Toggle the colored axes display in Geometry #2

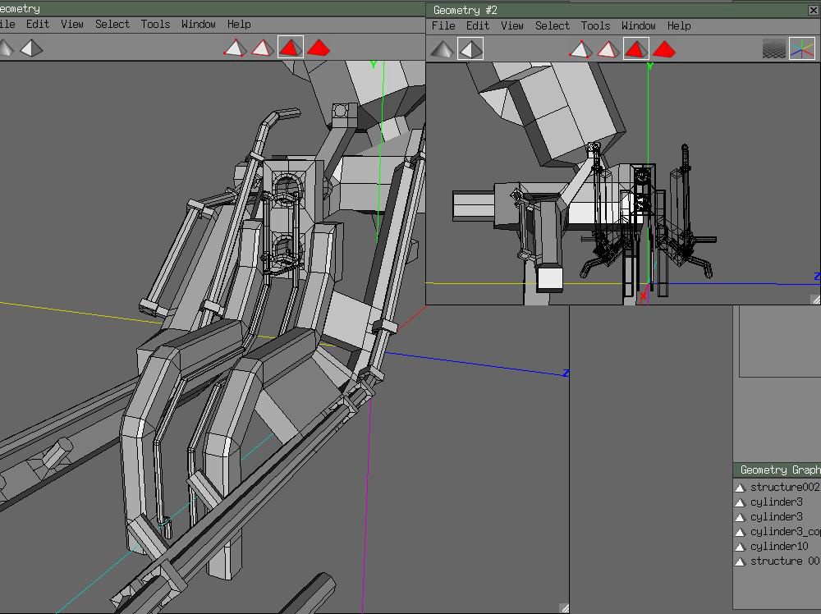click(801, 49)
